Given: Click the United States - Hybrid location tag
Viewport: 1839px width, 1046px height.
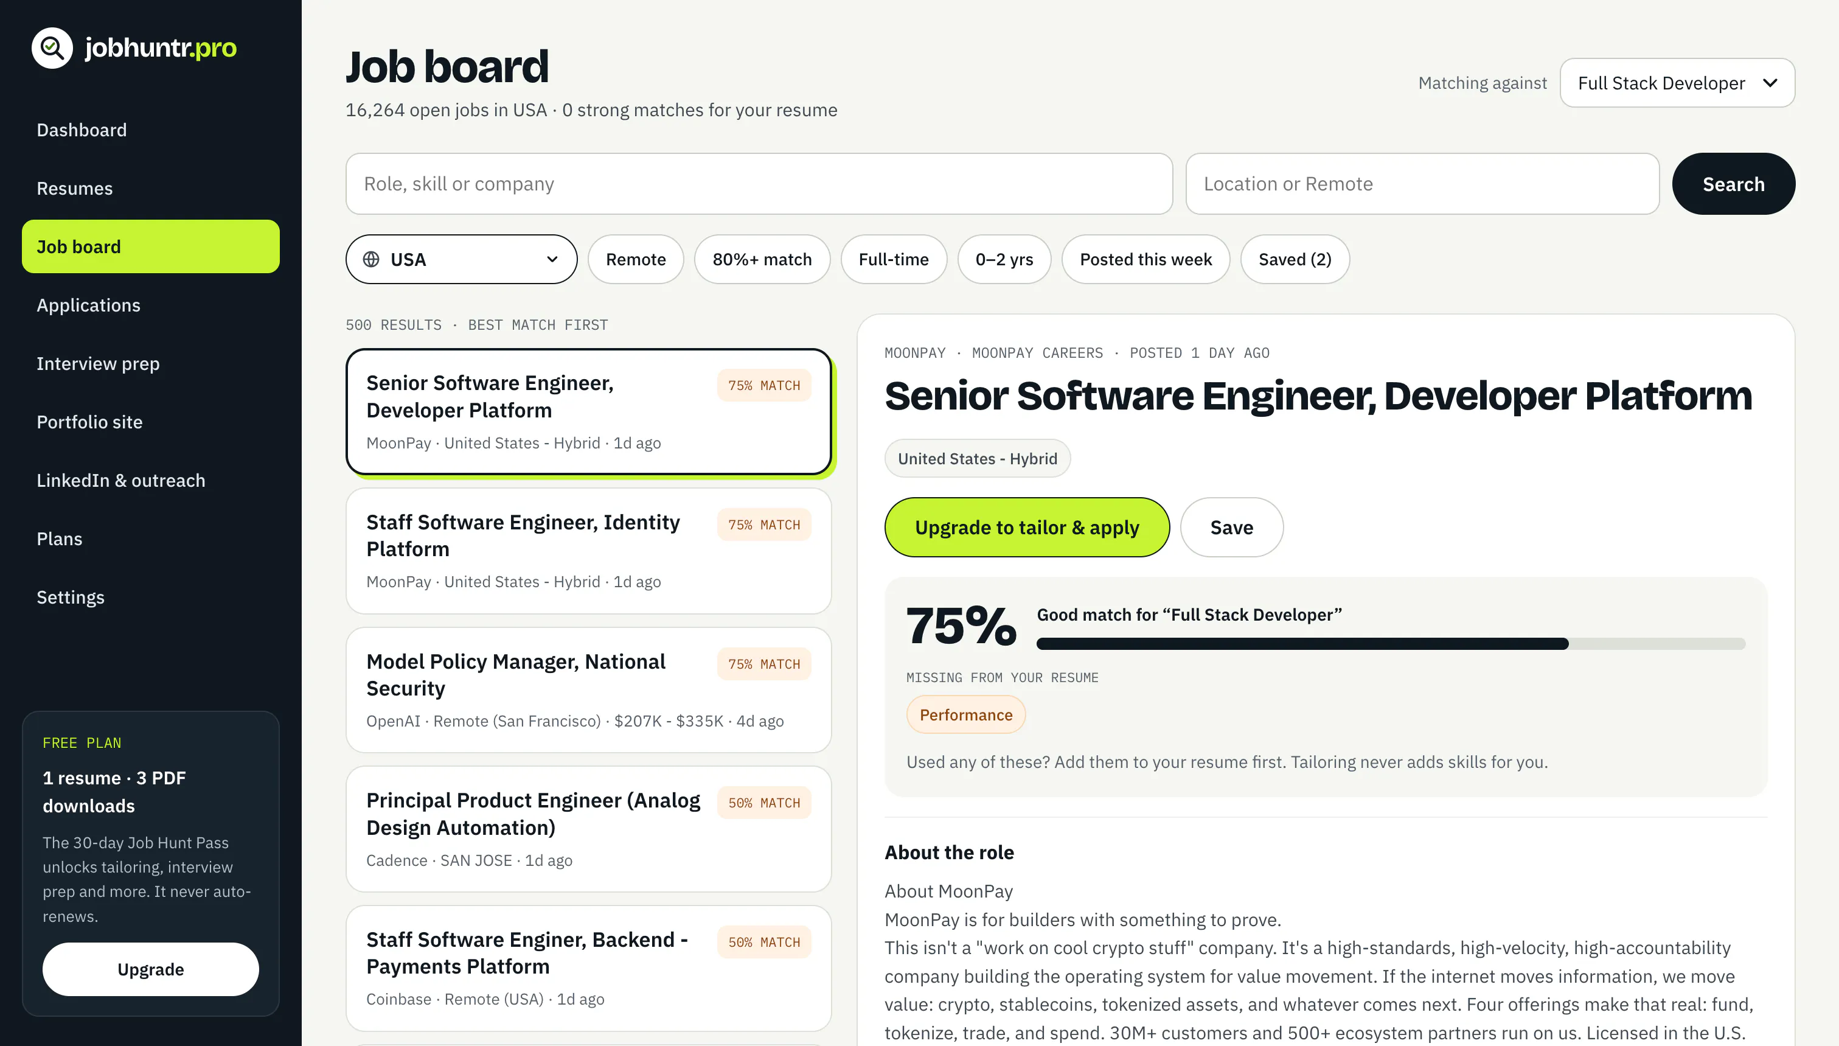Looking at the screenshot, I should coord(978,458).
